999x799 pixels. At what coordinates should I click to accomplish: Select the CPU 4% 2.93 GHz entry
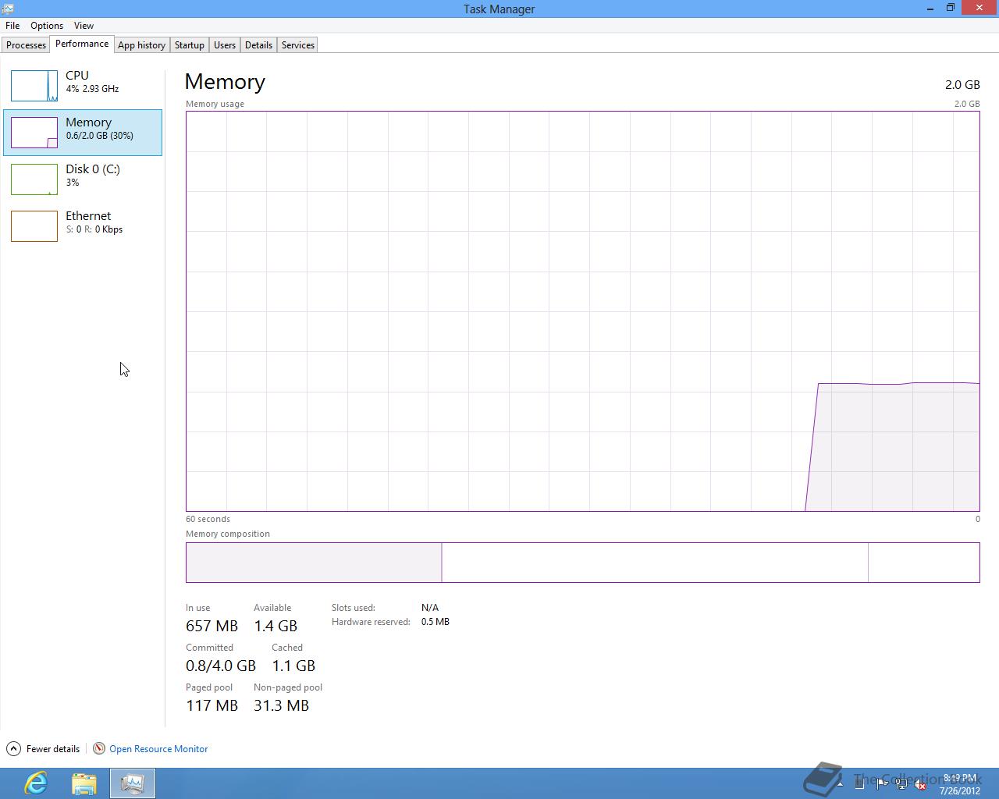(x=83, y=86)
